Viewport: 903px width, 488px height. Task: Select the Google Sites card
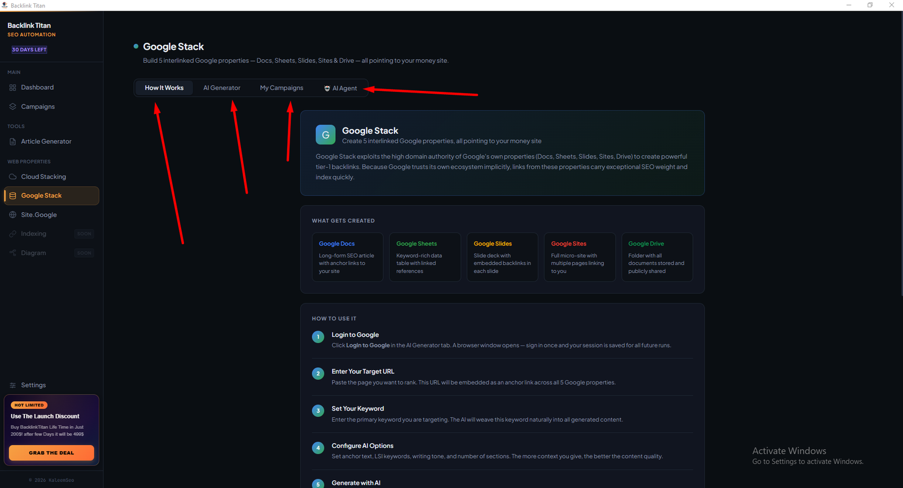pyautogui.click(x=580, y=257)
